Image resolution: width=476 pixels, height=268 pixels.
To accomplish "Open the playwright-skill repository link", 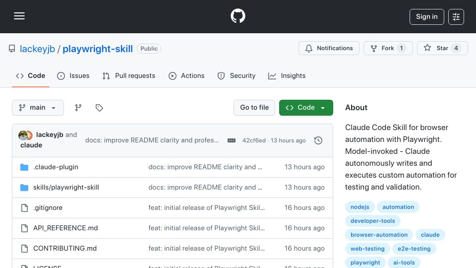I will (x=98, y=49).
